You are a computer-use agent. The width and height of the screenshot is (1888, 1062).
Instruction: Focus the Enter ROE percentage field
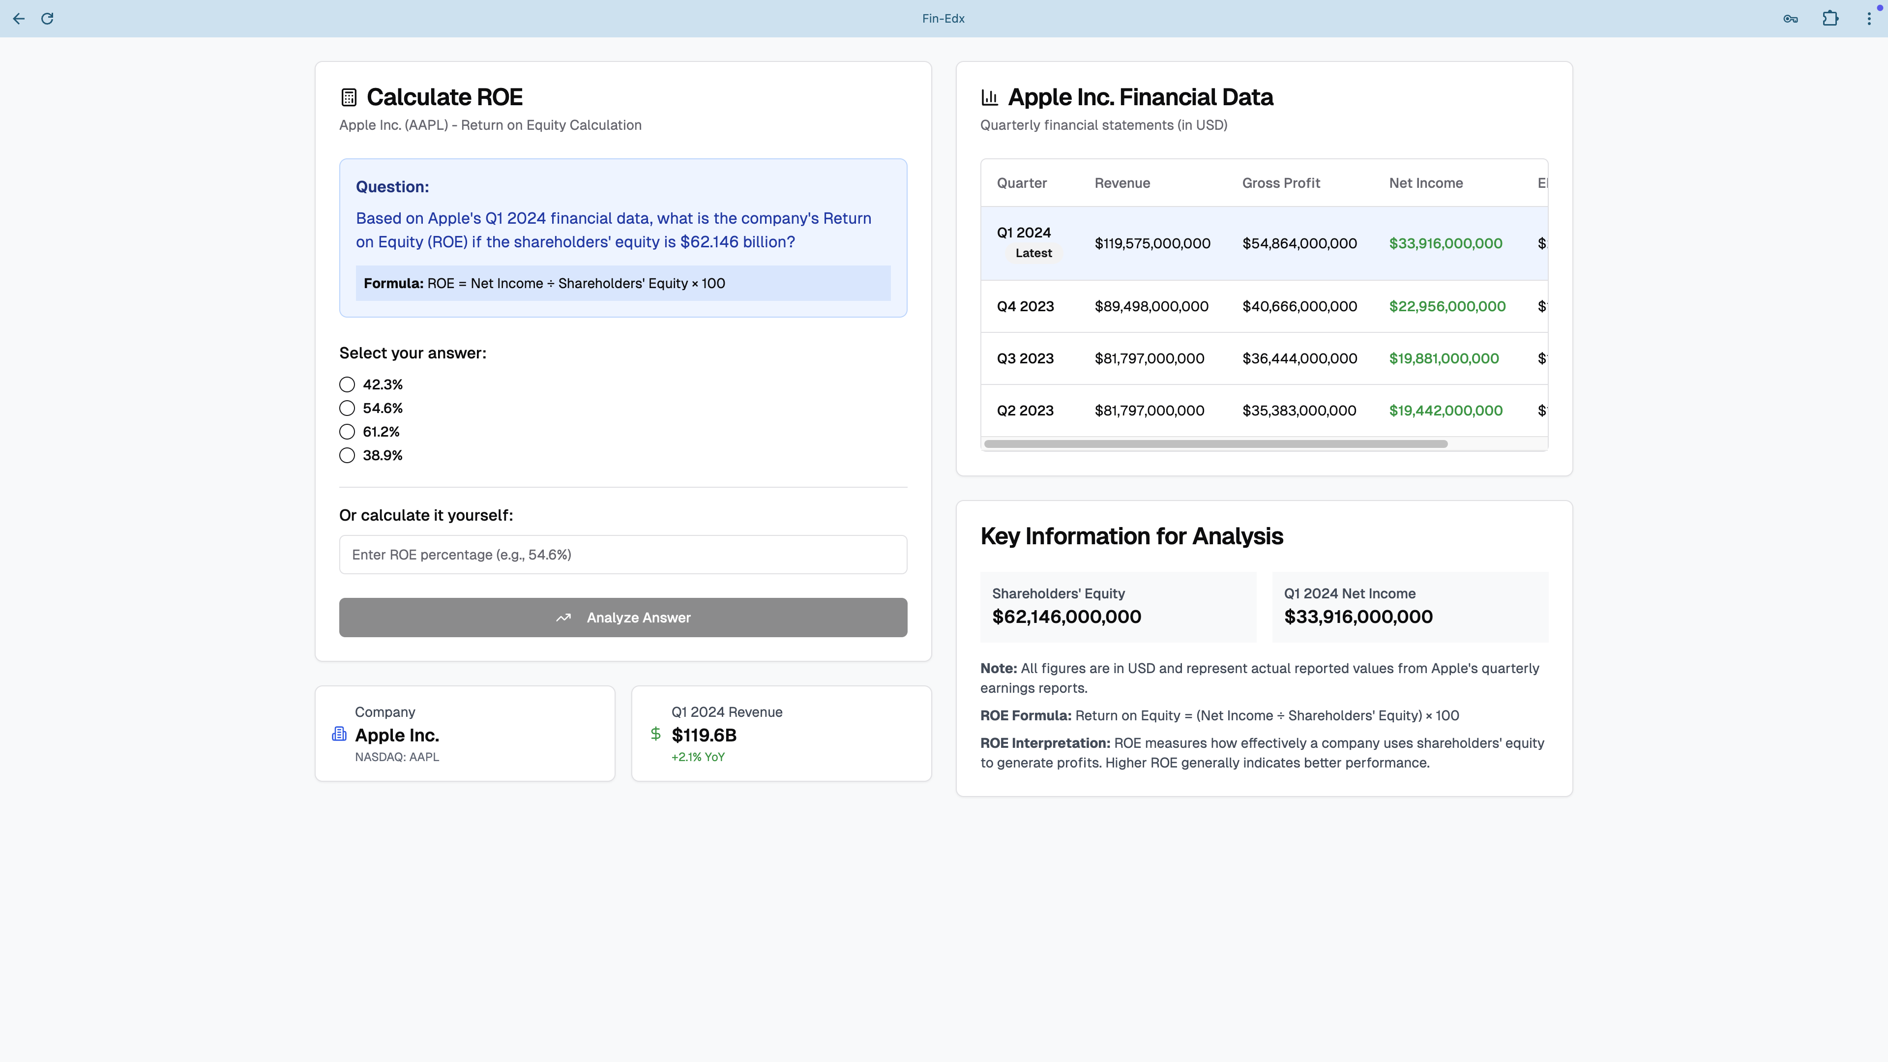point(623,554)
